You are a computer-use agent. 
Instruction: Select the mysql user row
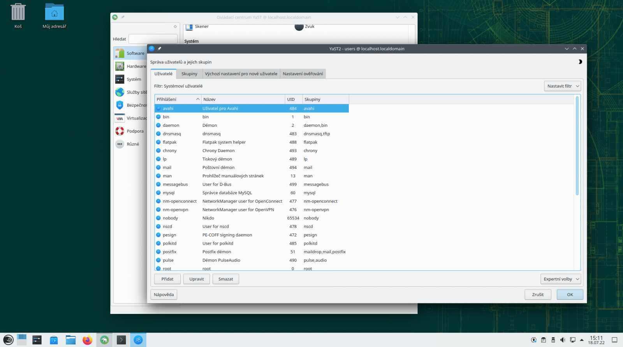coord(252,193)
